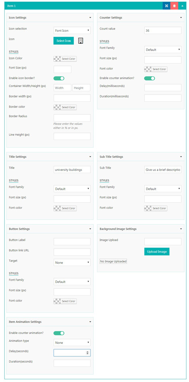Collapse the Background Image Settings panel arrow
Viewport: 189px width, 382px height.
(181, 229)
